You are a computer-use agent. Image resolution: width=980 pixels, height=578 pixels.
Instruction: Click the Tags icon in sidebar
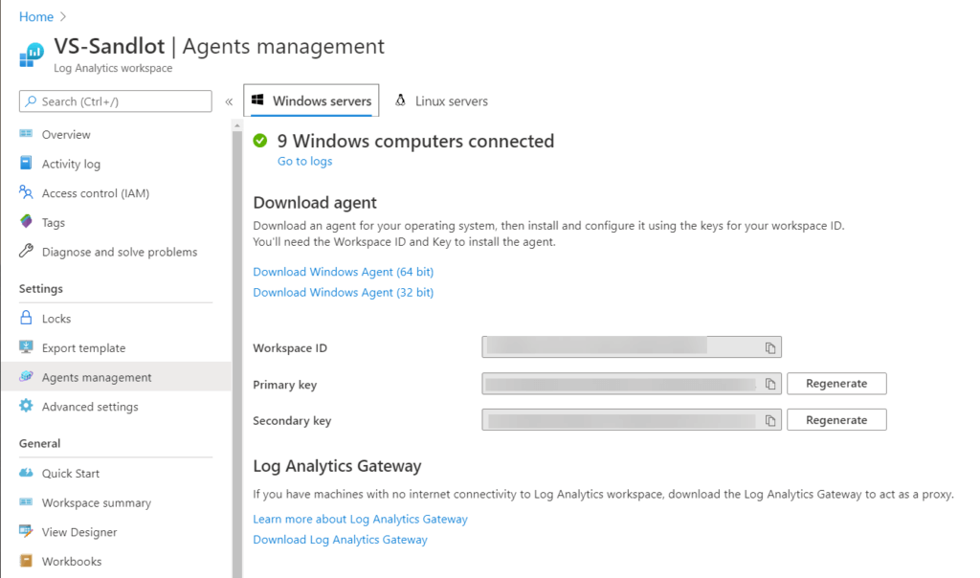click(x=26, y=222)
